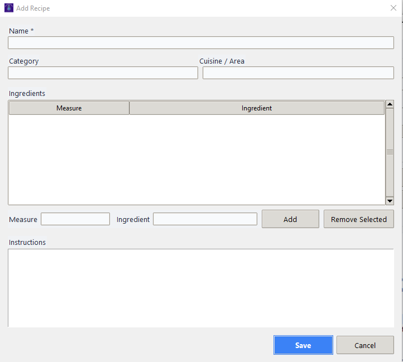Click the ingredients table scroll up arrow
The width and height of the screenshot is (403, 362).
(390, 104)
